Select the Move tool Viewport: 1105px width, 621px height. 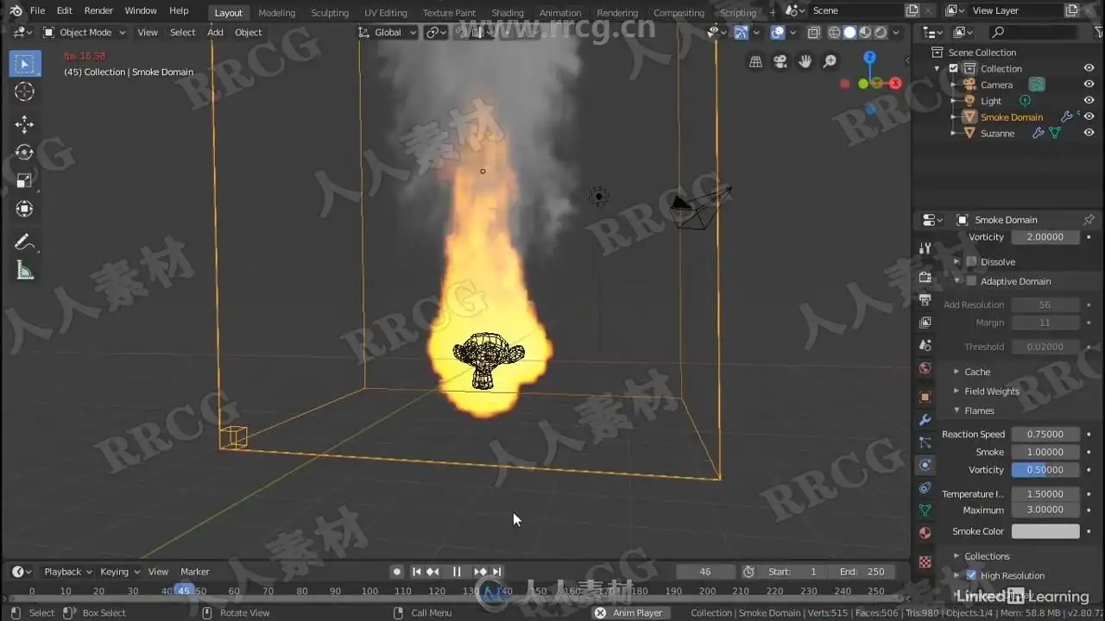point(25,124)
